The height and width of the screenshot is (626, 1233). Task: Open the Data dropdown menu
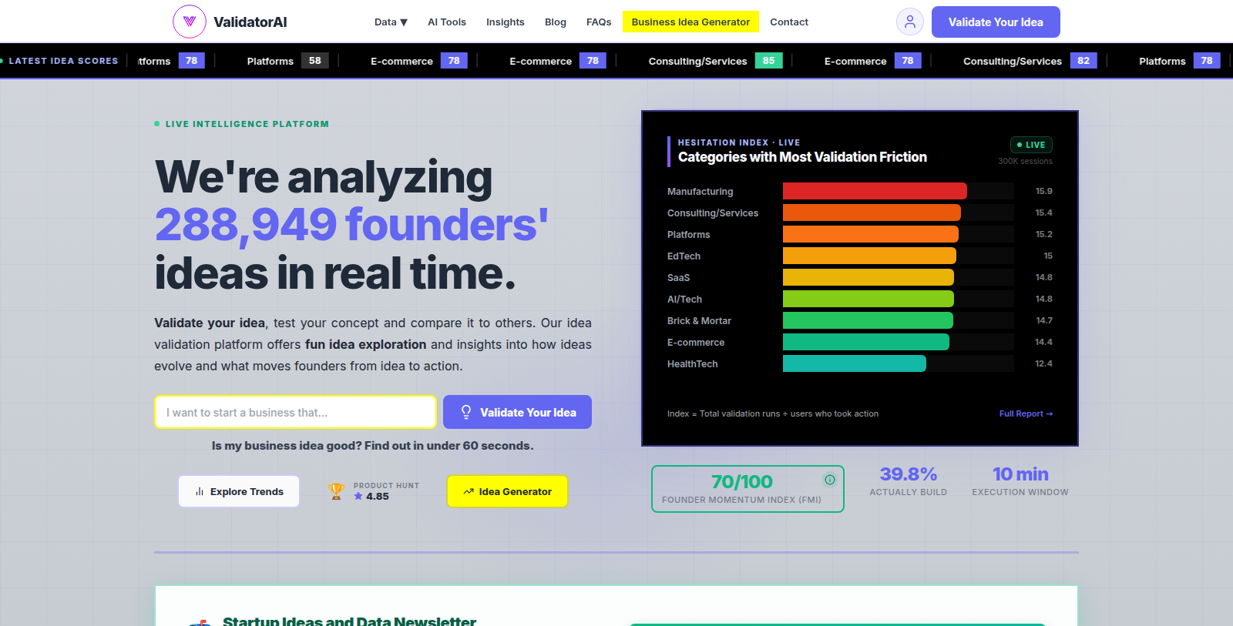pos(391,22)
